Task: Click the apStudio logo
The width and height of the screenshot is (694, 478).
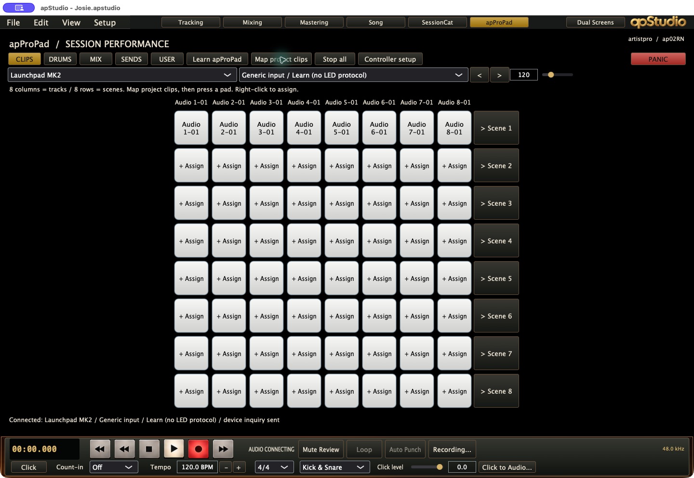Action: 658,22
